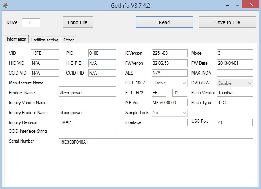Click the CCID Interface String field

tap(87, 132)
